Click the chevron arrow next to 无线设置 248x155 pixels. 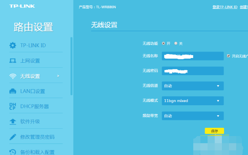58,76
